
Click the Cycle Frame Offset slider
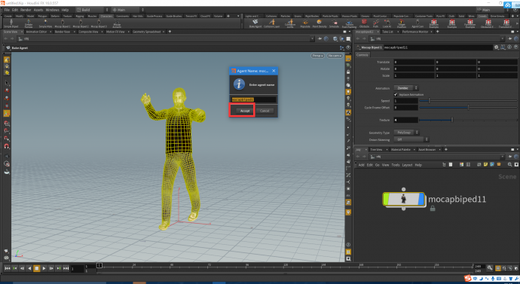point(468,108)
